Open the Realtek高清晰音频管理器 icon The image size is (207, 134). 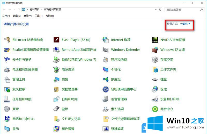[x=7, y=50]
